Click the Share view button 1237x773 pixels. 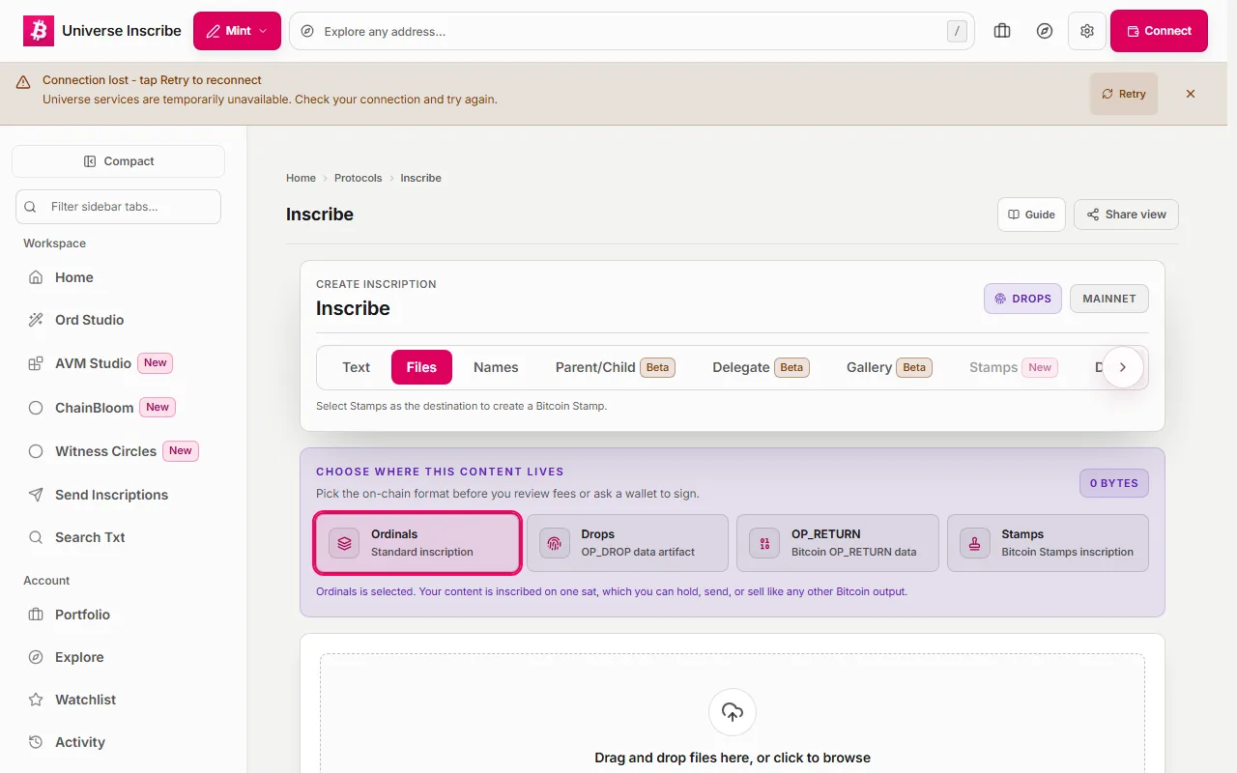pos(1126,215)
